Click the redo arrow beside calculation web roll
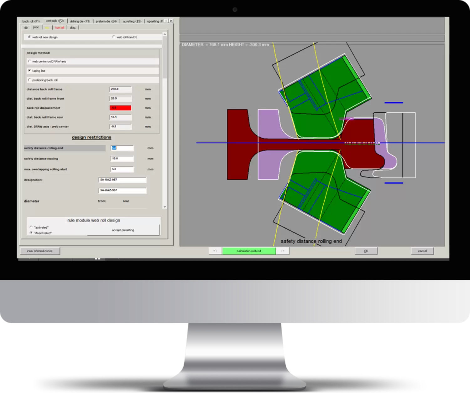Viewport: 470px width, 393px height. pyautogui.click(x=283, y=251)
